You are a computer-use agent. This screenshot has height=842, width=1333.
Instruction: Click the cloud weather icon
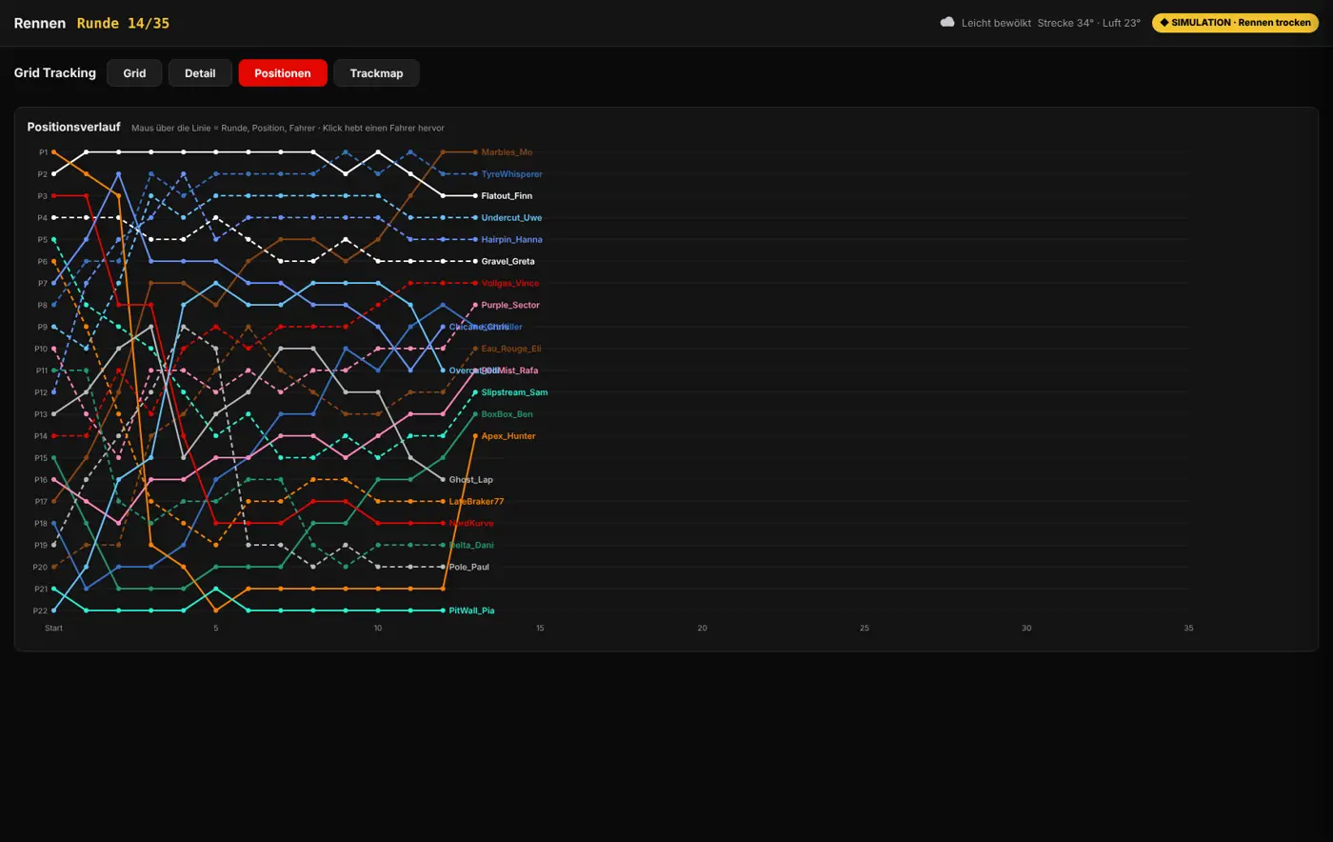(947, 22)
